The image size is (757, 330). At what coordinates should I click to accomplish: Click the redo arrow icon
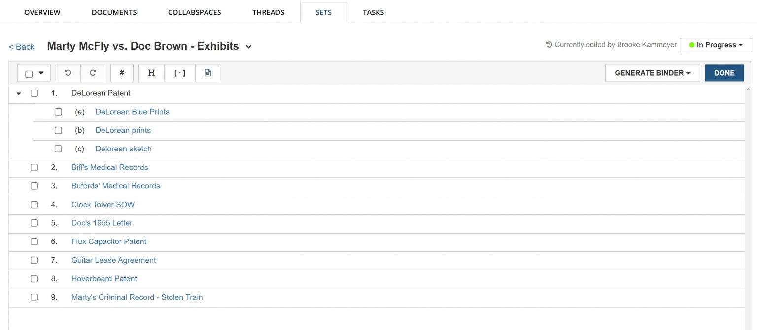pyautogui.click(x=93, y=73)
